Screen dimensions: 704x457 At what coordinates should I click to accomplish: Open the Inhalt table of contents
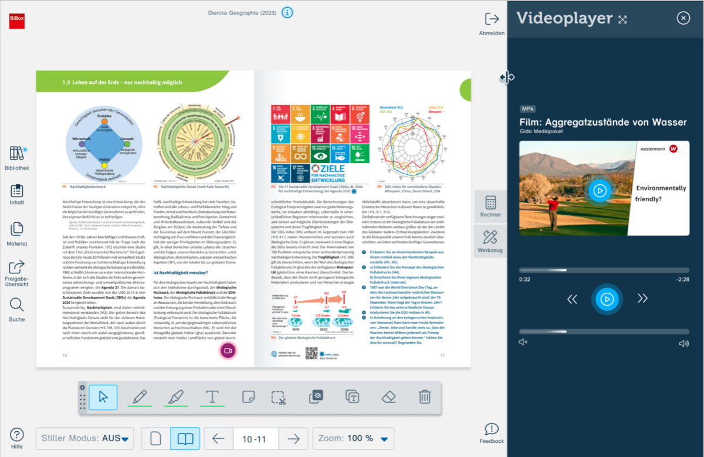17,195
